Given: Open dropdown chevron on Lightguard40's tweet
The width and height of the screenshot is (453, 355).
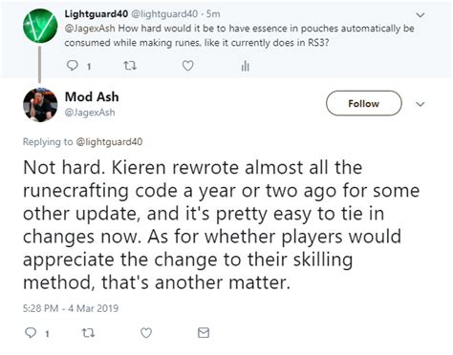Looking at the screenshot, I should 421,15.
